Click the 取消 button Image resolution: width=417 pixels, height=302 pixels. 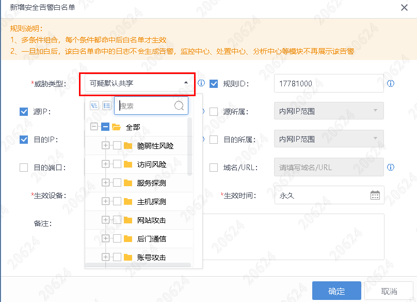pyautogui.click(x=389, y=291)
